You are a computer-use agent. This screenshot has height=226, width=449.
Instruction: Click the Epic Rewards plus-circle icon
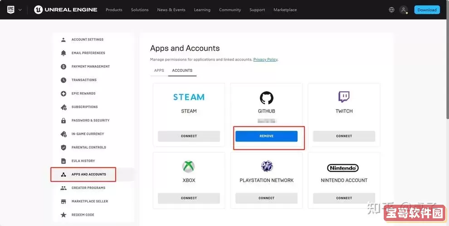coord(63,94)
